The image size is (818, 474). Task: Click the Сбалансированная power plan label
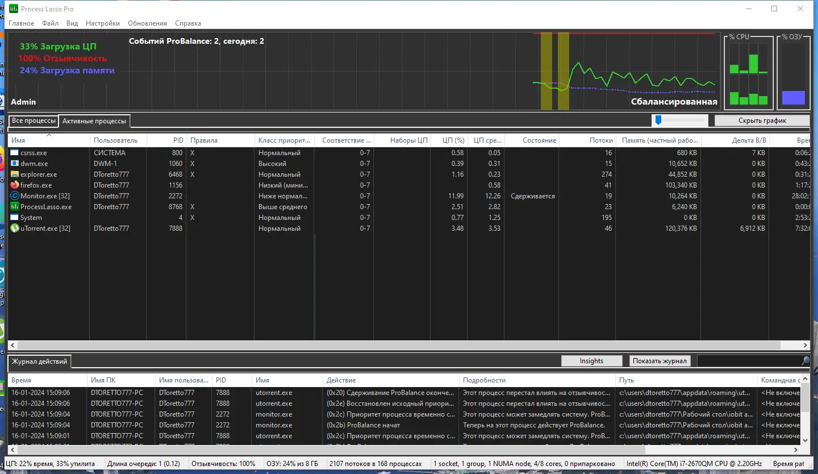tap(674, 102)
